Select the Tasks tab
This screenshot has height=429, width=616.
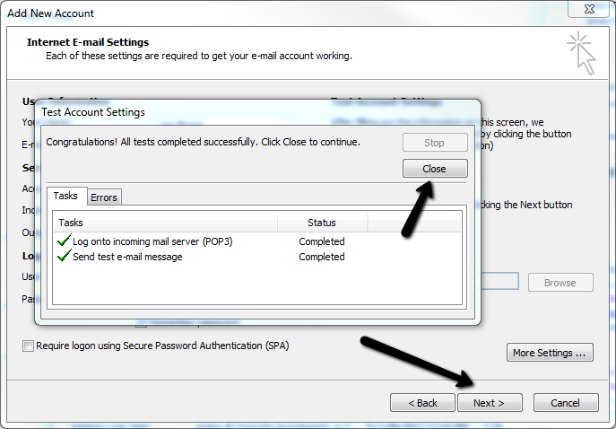coord(65,196)
